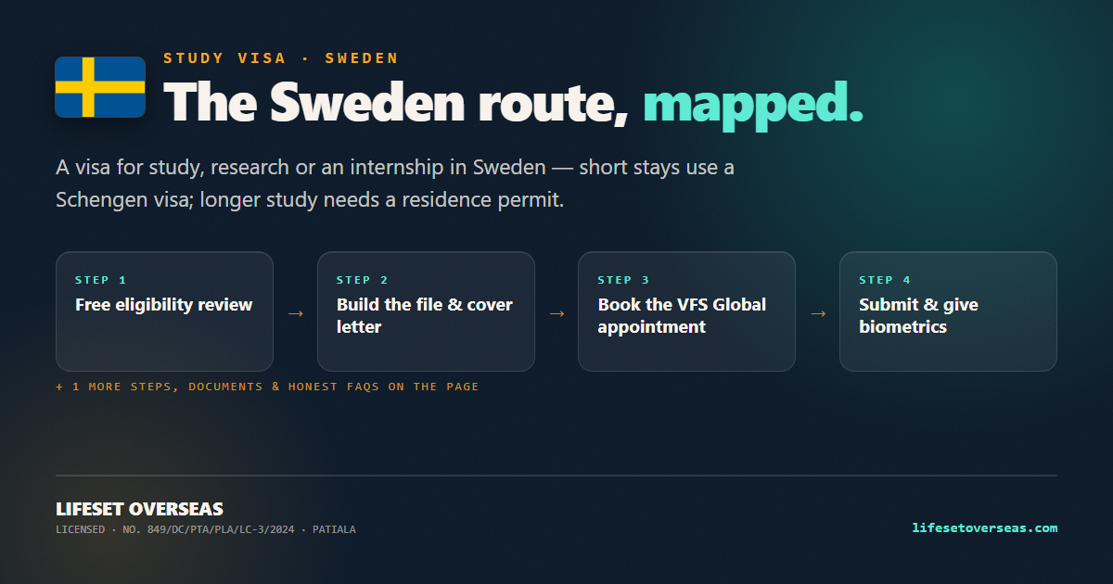This screenshot has width=1113, height=584.
Task: Click the '+ 1 more steps, documents & honest FAQs' text
Action: (x=267, y=387)
